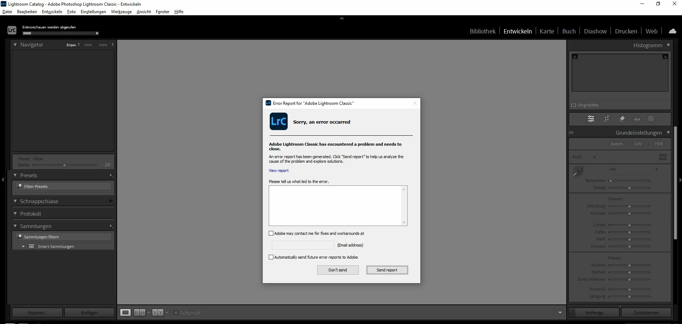Image resolution: width=682 pixels, height=324 pixels.
Task: Toggle shadow clipping indicator in histogram
Action: 575,56
